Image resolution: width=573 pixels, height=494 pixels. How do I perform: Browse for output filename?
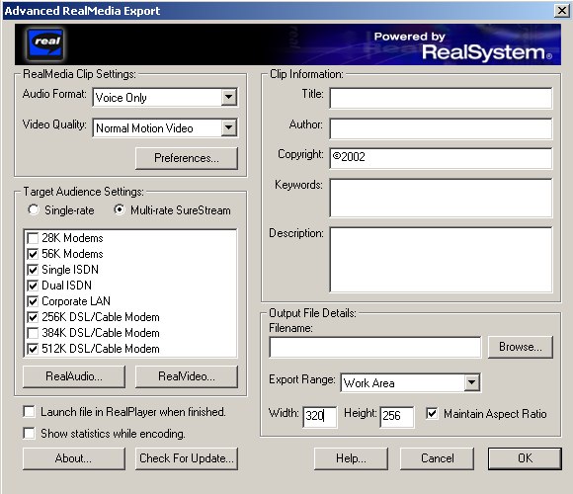(521, 347)
